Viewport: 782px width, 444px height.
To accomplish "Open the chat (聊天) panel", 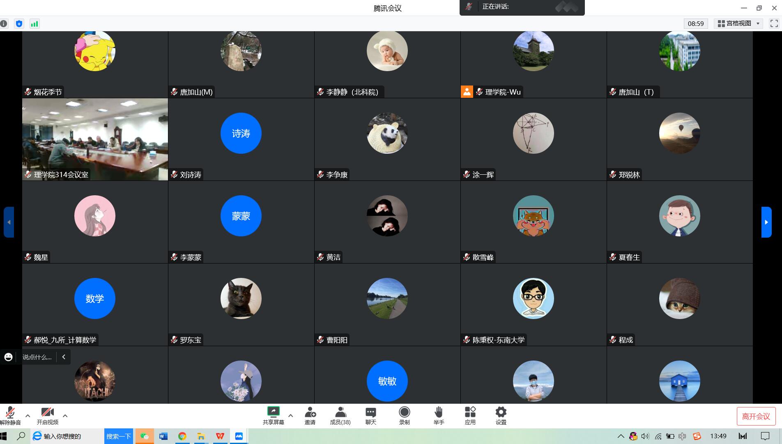I will tap(370, 415).
